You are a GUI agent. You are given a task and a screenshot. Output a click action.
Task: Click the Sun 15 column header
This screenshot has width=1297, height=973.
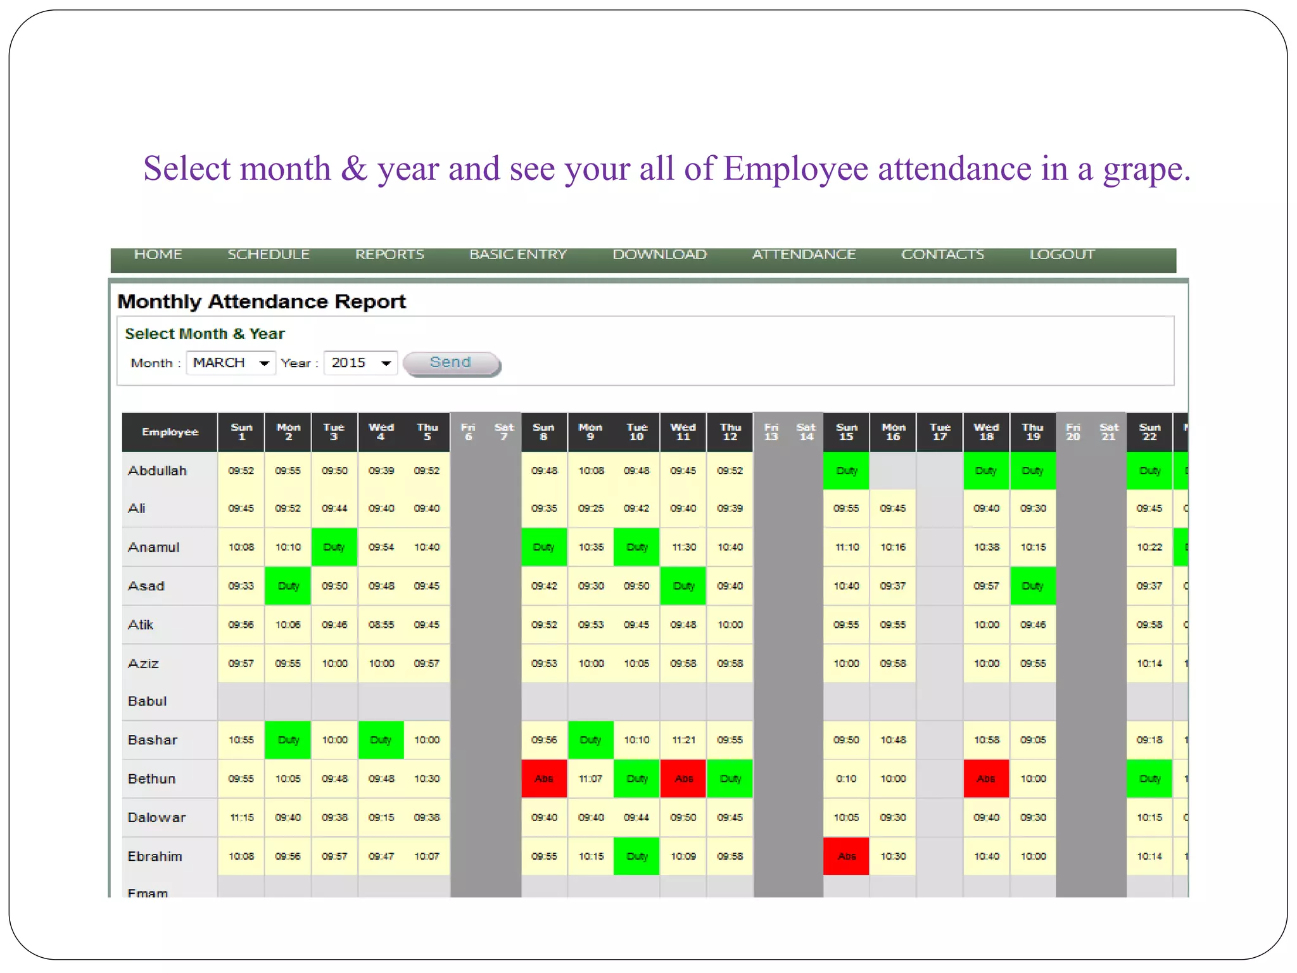click(x=846, y=432)
